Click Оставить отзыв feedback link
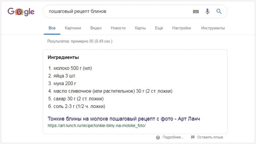Image resolution: width=256 pixels, height=144 pixels. click(x=210, y=137)
